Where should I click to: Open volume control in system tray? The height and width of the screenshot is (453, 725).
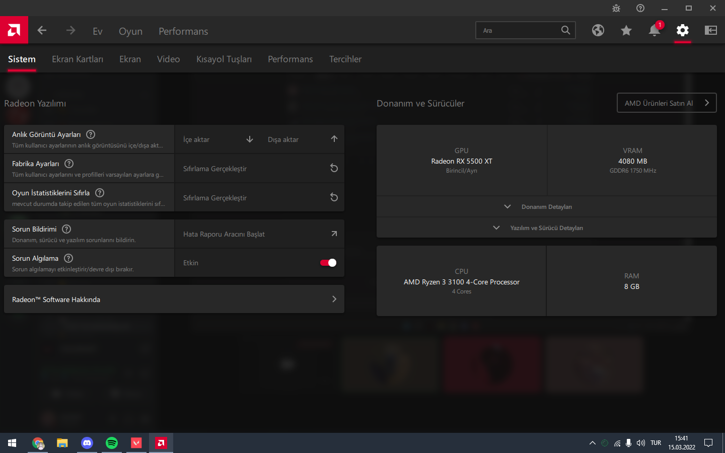[640, 443]
